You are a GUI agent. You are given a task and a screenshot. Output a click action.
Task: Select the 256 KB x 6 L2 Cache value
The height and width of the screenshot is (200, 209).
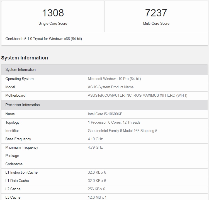pos(96,189)
